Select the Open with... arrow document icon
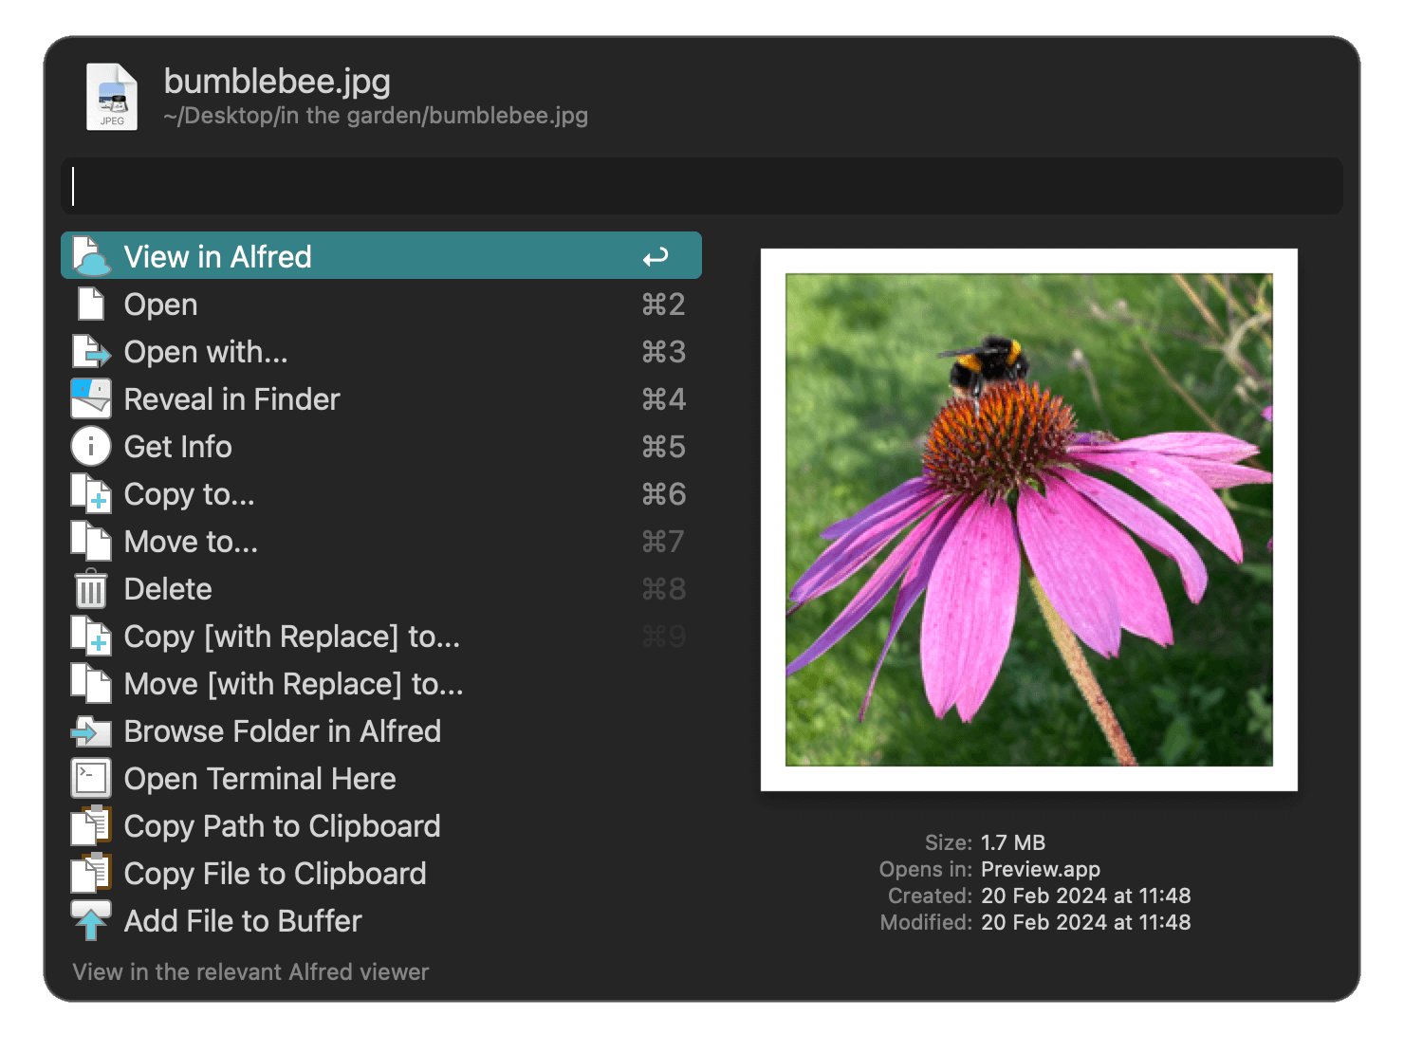 [x=90, y=351]
